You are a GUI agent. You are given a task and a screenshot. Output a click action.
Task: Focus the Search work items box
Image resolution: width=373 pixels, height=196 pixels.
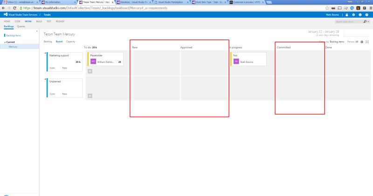[349, 21]
